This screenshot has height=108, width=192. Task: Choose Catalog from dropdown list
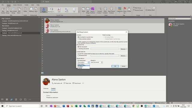[x=84, y=68]
